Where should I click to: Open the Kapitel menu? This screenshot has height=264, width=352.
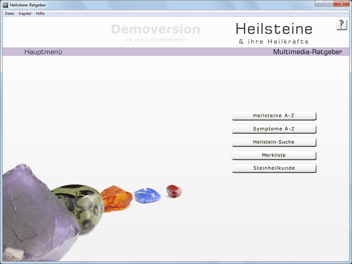pos(25,14)
